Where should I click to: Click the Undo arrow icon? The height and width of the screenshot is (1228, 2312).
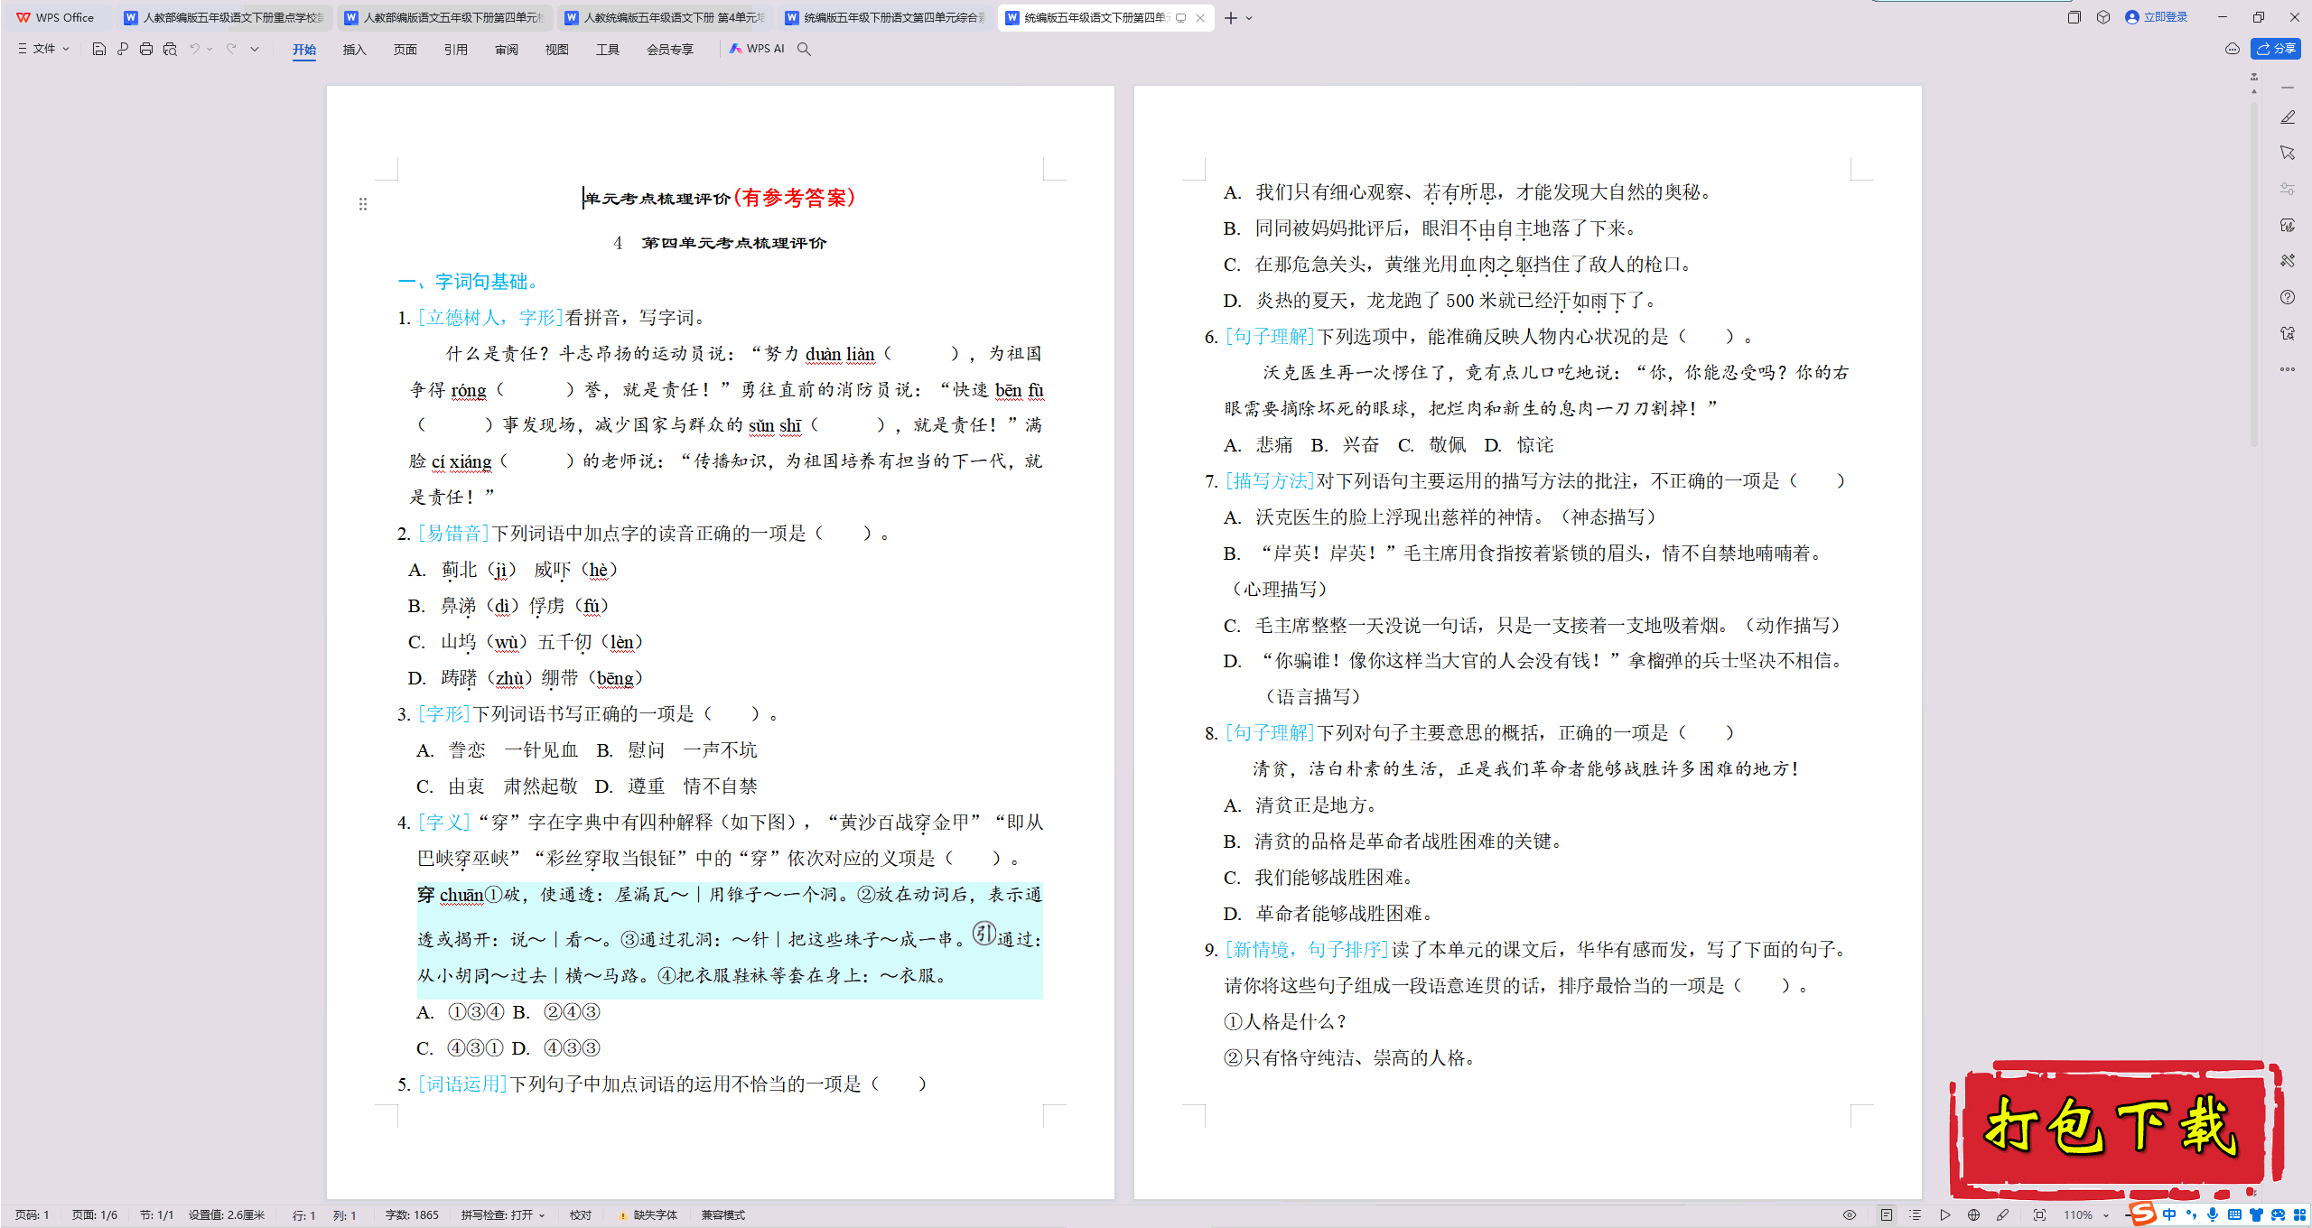pos(194,49)
